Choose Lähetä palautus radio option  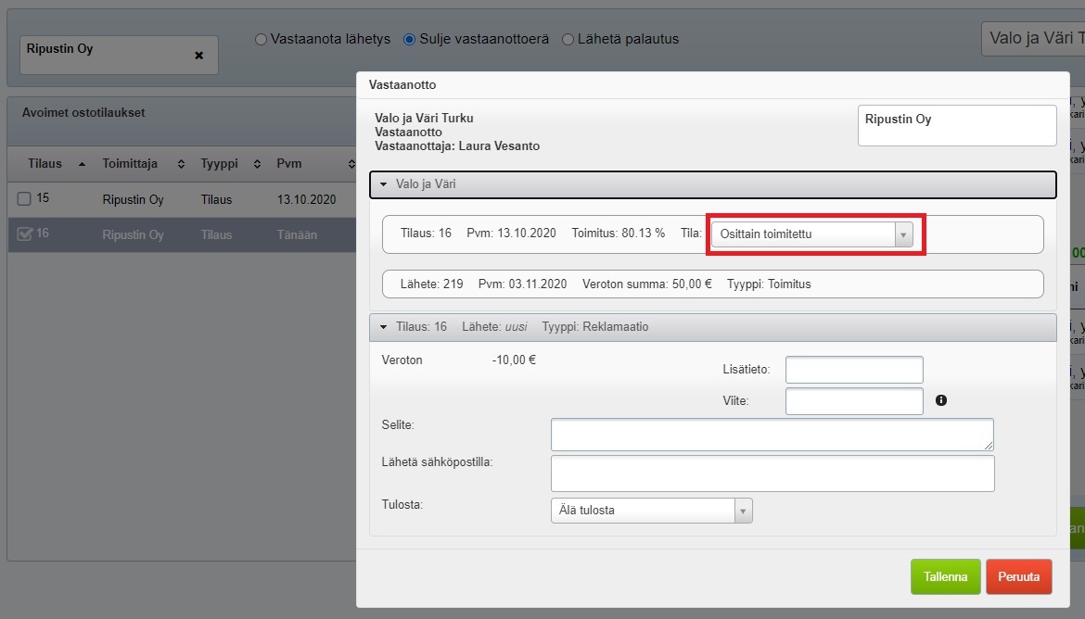[x=568, y=40]
